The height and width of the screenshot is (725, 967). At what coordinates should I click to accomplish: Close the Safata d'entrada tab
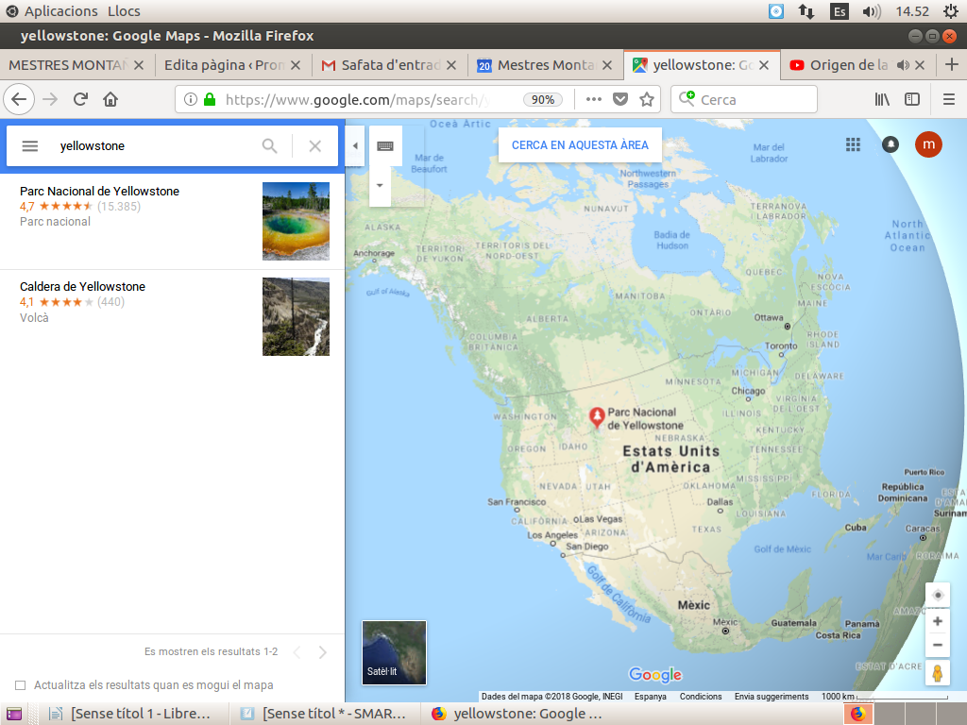point(451,65)
